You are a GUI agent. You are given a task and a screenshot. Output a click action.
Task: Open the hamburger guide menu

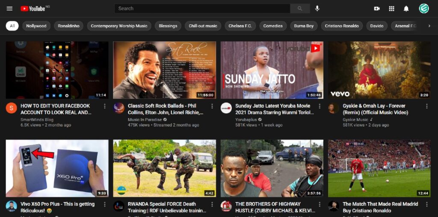point(9,9)
